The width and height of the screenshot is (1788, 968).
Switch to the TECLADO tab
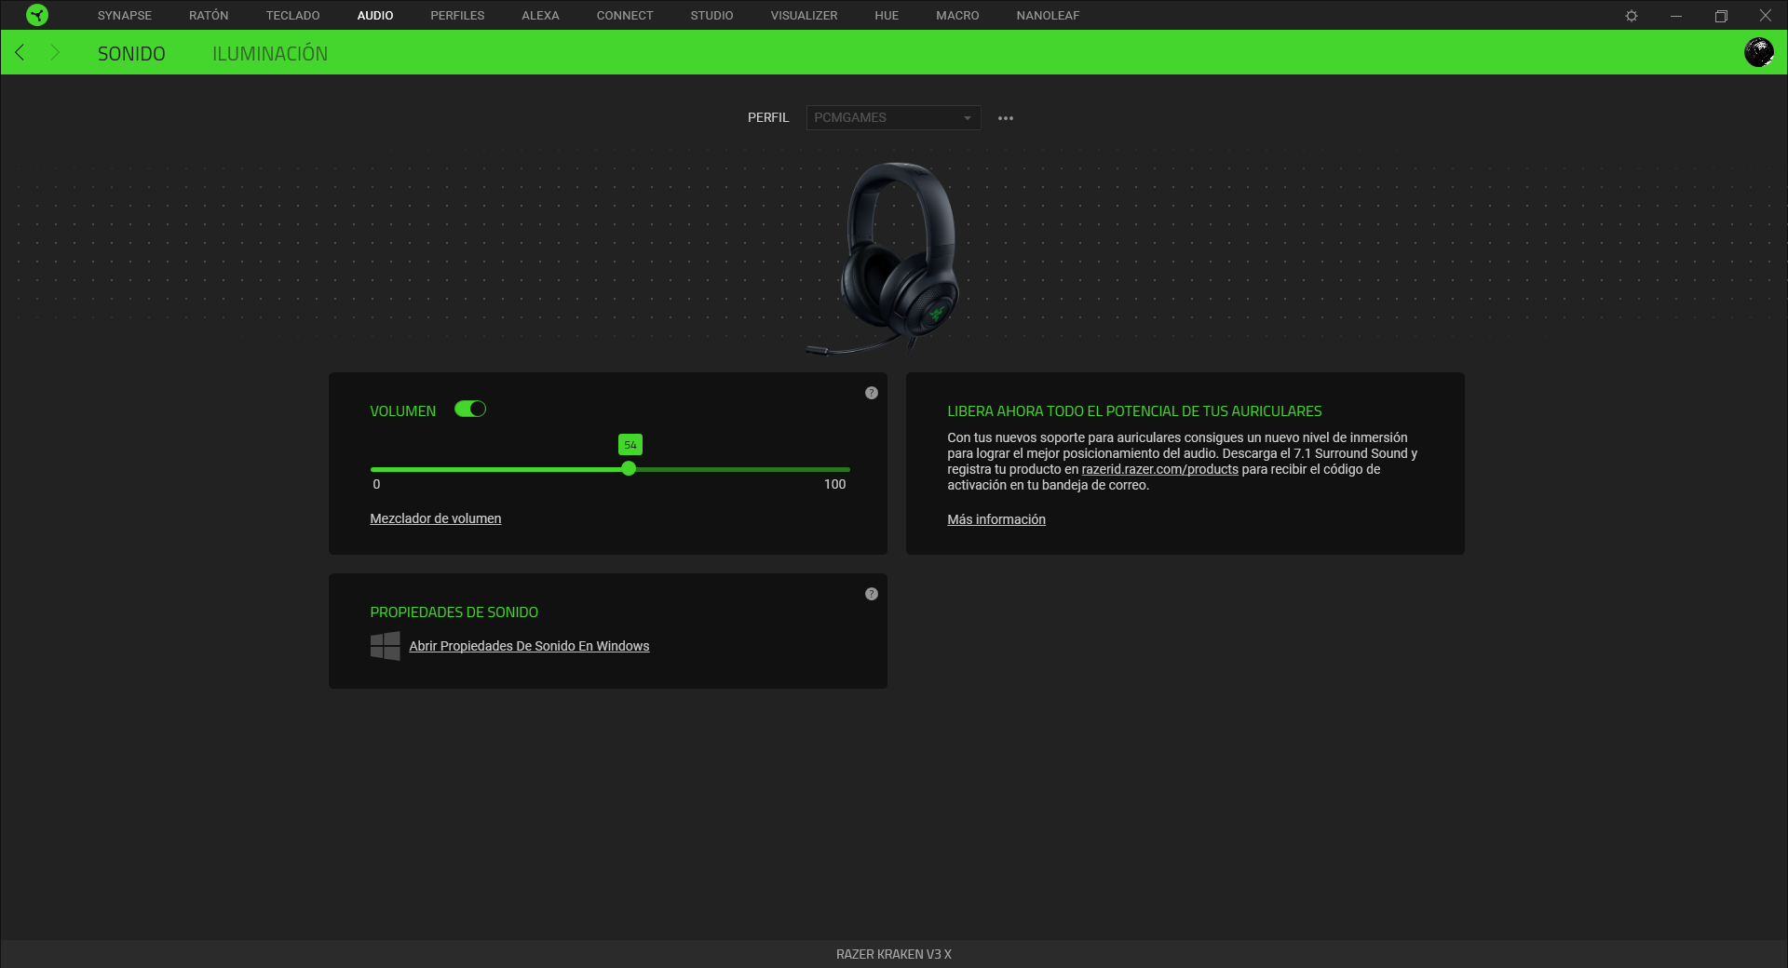point(292,16)
